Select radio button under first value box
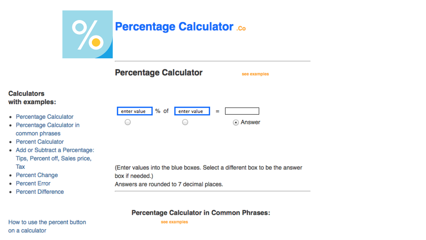Image resolution: width=426 pixels, height=240 pixels. [127, 122]
